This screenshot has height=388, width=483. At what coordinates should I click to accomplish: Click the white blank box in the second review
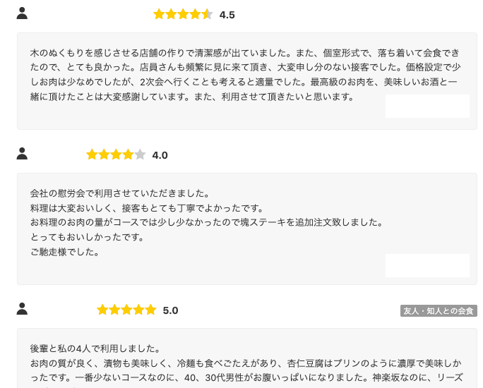pos(427,265)
